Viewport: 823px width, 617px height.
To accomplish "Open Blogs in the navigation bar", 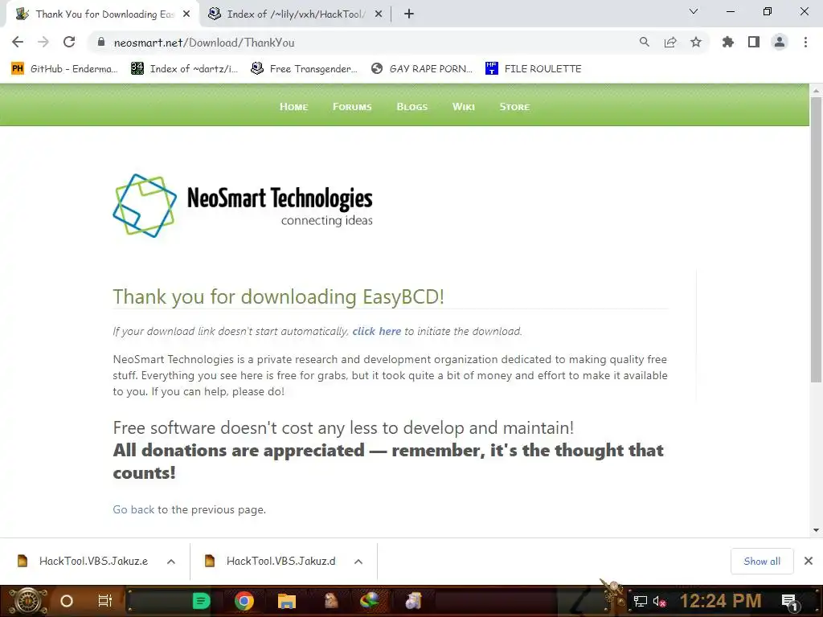I will tap(412, 107).
